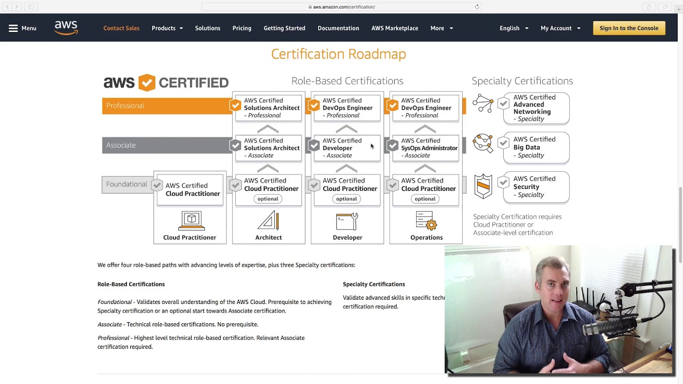Open AWS Certified Developer Associate box
Image resolution: width=683 pixels, height=384 pixels.
click(x=346, y=148)
